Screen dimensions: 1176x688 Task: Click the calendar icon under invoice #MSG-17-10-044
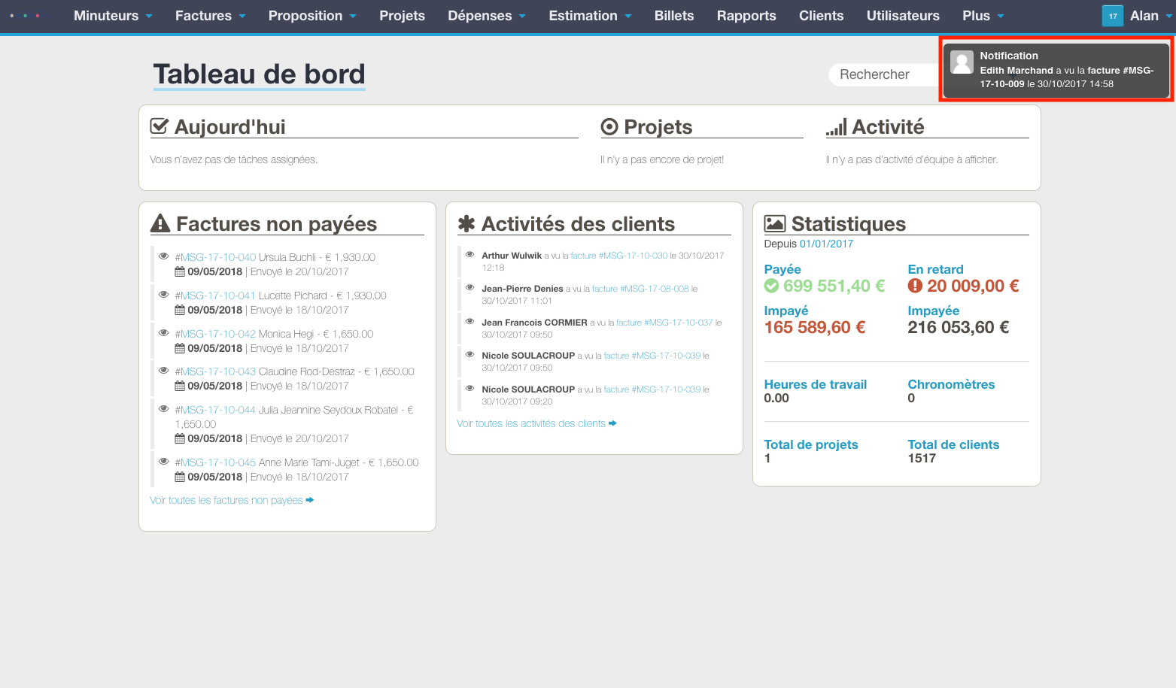[180, 438]
